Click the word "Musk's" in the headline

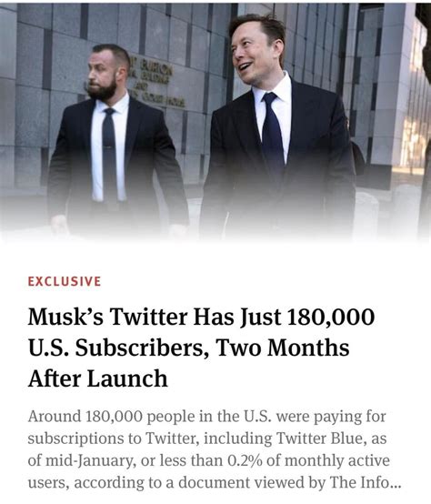click(65, 317)
